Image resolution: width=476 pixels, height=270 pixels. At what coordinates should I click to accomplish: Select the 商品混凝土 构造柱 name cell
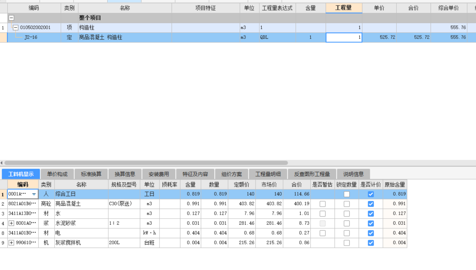coord(125,37)
